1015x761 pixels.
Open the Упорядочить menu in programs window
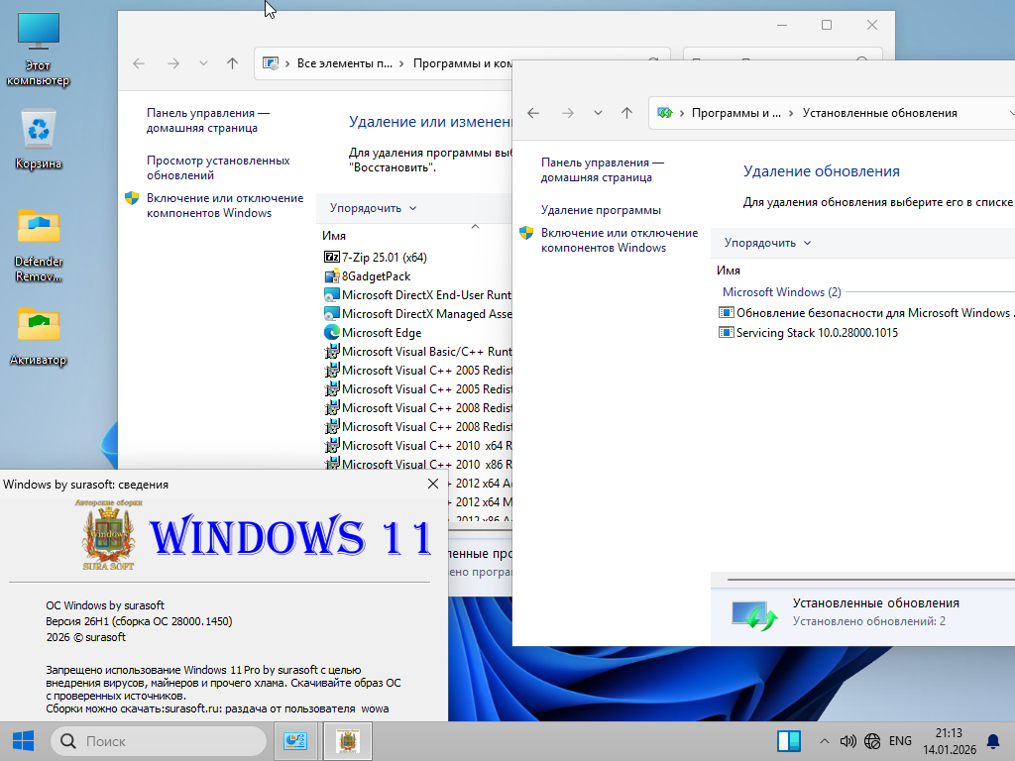click(373, 208)
